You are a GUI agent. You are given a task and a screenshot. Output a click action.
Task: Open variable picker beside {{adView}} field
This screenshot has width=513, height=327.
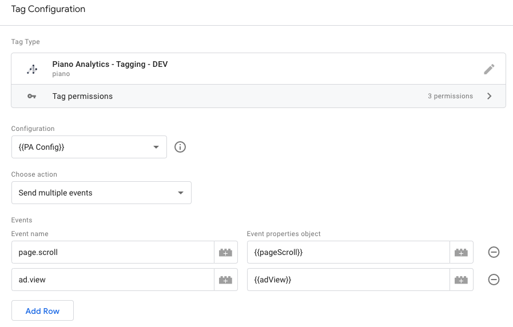[462, 280]
